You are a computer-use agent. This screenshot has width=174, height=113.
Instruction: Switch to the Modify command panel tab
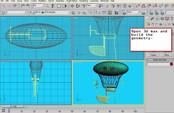click(x=152, y=19)
